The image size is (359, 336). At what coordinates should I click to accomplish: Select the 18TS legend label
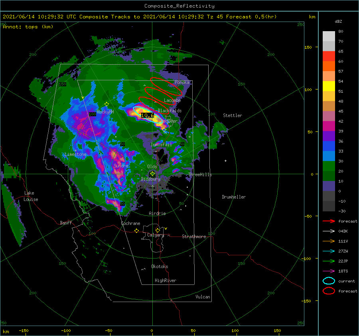[x=343, y=271]
